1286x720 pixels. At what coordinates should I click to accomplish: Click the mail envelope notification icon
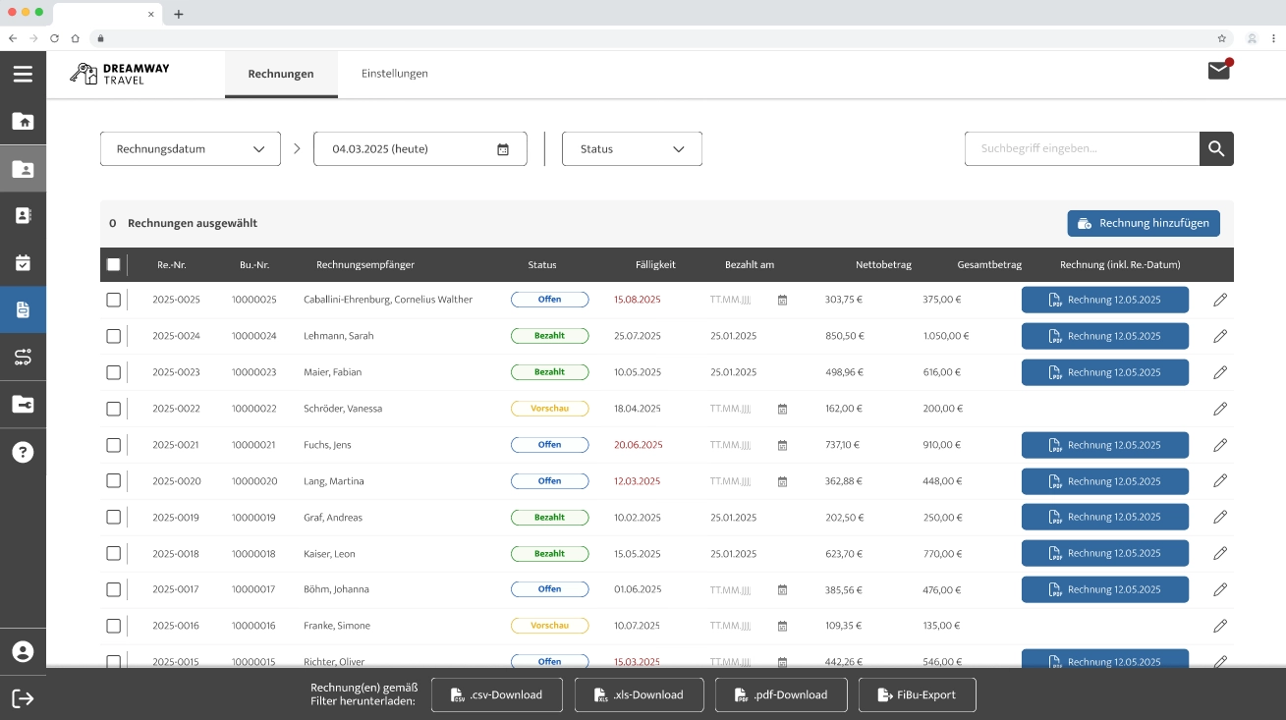pyautogui.click(x=1219, y=71)
